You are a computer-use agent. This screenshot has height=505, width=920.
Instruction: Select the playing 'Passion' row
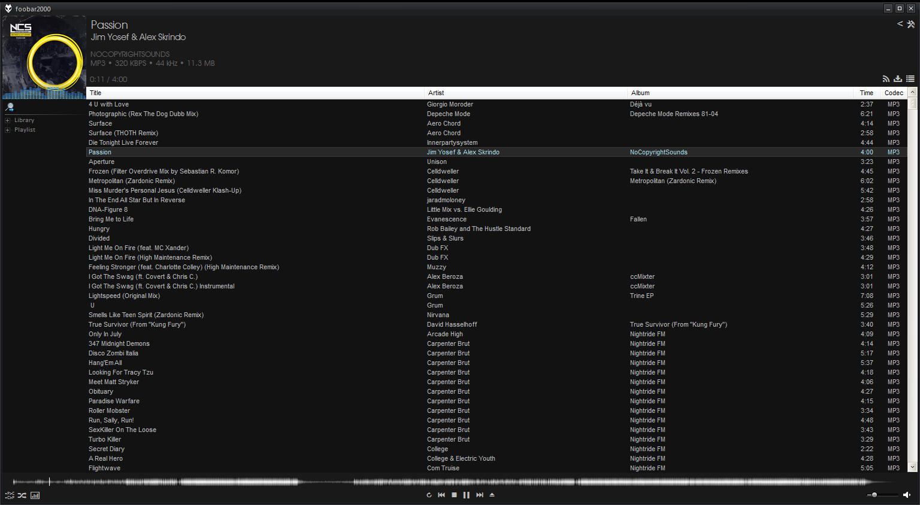pyautogui.click(x=497, y=152)
